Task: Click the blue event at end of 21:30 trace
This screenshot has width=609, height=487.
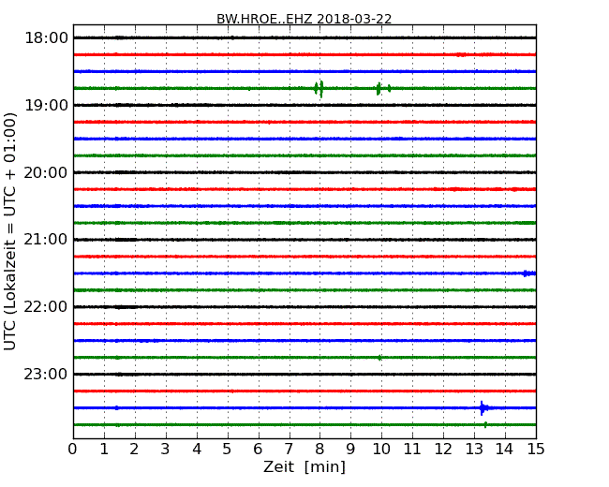Action: 529,273
